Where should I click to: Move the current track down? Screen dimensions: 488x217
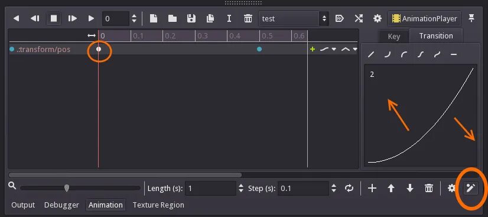pos(410,189)
